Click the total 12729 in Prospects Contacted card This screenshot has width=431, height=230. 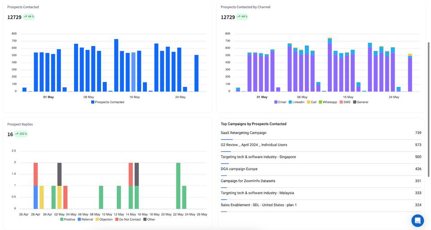[14, 17]
